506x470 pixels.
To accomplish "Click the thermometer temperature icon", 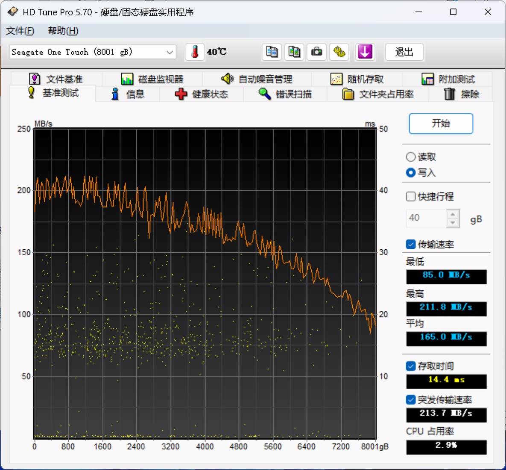I will [195, 52].
